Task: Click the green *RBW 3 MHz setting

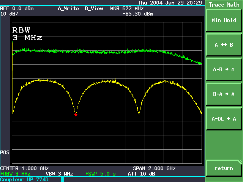Action: click(15, 174)
